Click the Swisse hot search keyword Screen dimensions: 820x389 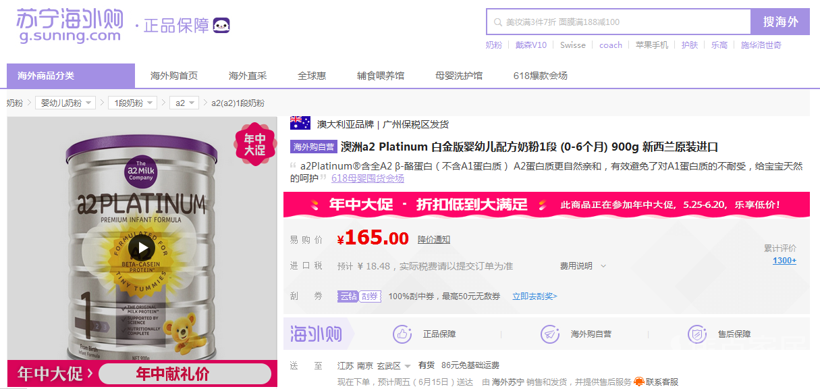(x=573, y=45)
